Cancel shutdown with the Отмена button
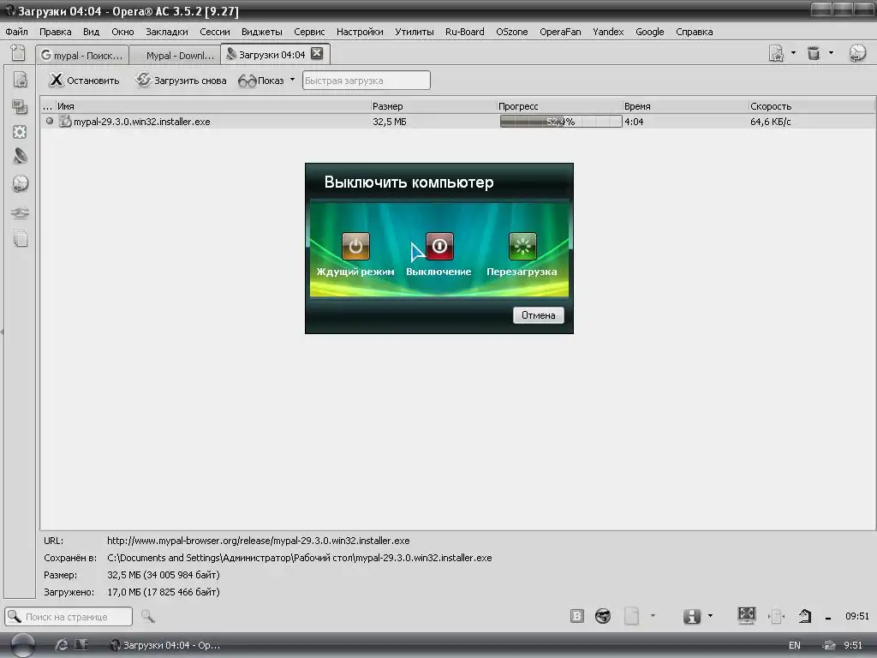The width and height of the screenshot is (877, 658). pyautogui.click(x=538, y=315)
